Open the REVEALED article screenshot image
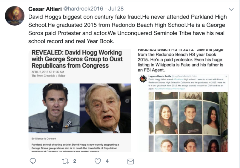 (x=80, y=101)
